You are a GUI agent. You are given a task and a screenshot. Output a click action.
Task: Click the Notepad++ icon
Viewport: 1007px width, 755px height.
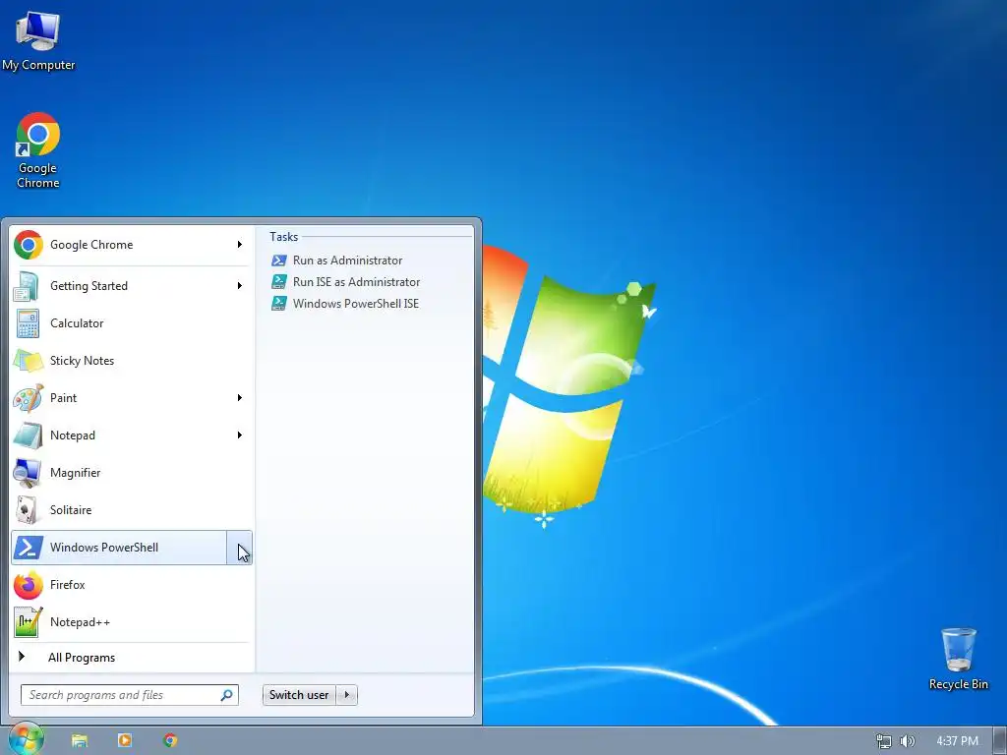tap(29, 622)
